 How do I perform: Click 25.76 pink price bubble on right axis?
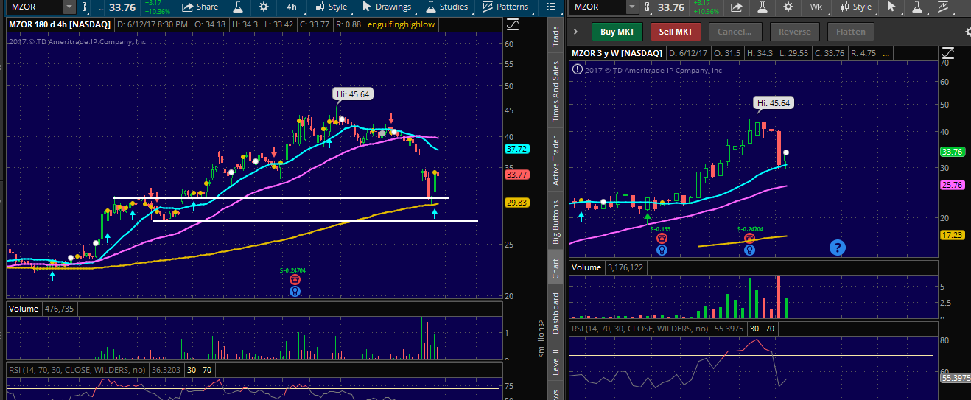(x=952, y=186)
